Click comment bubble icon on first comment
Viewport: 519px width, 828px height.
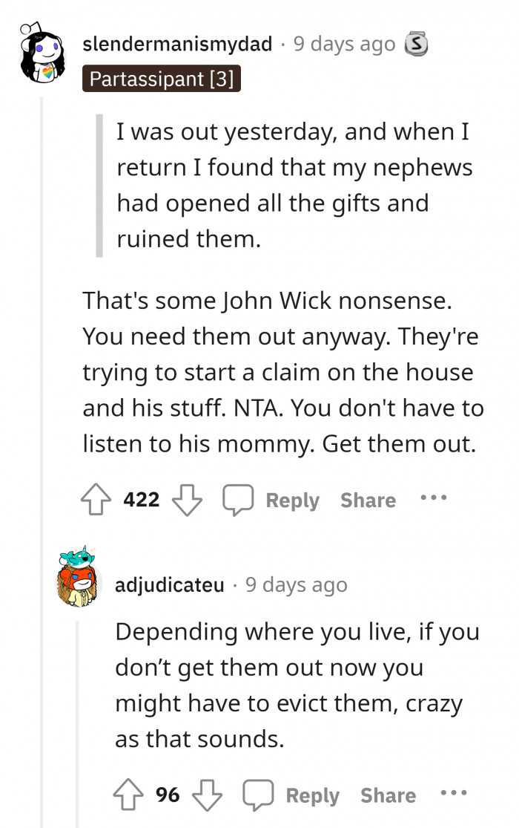[x=239, y=500]
